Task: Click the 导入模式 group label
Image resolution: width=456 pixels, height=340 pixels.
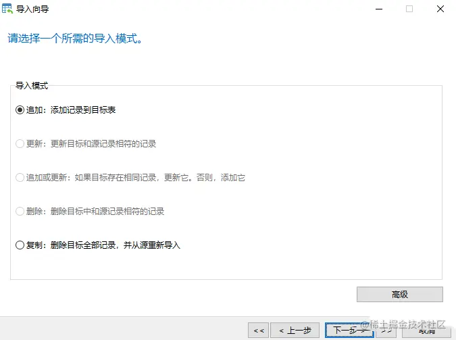Action: pos(32,86)
